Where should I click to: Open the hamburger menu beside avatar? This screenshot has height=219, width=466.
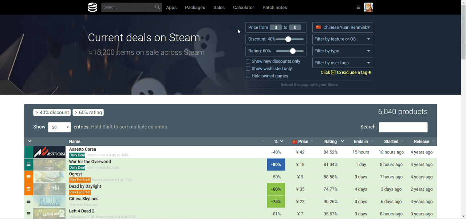[x=359, y=7]
